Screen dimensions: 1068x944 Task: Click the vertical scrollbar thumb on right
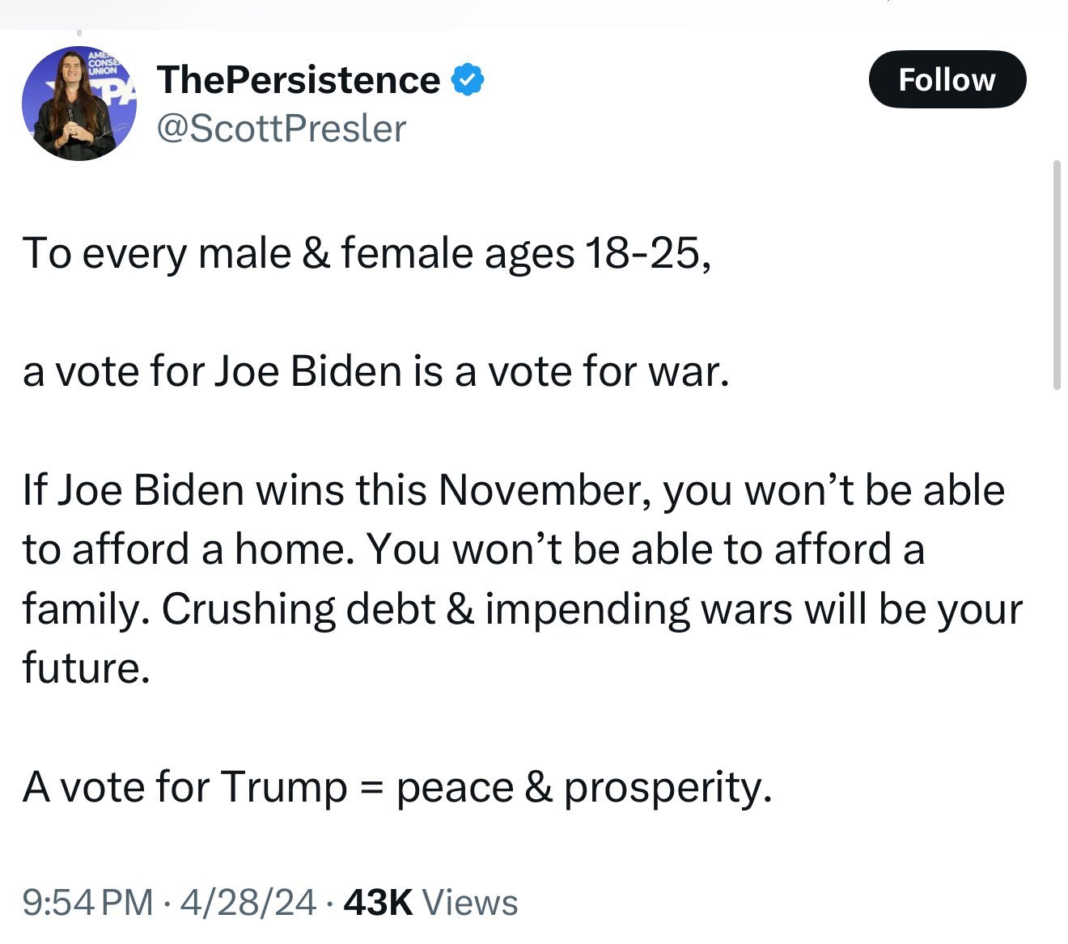tap(1057, 275)
